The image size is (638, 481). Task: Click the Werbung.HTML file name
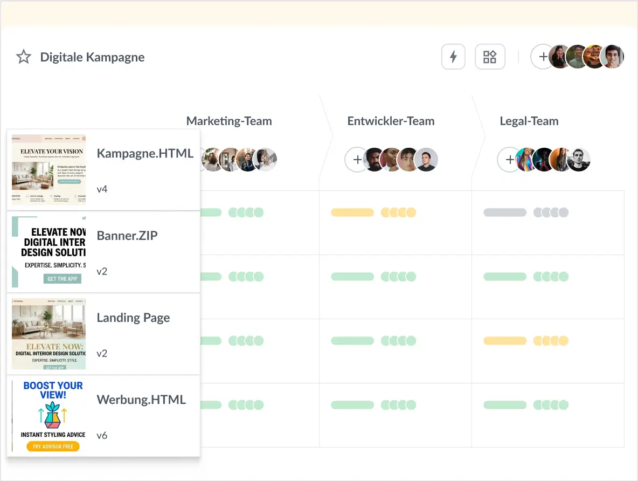point(141,400)
